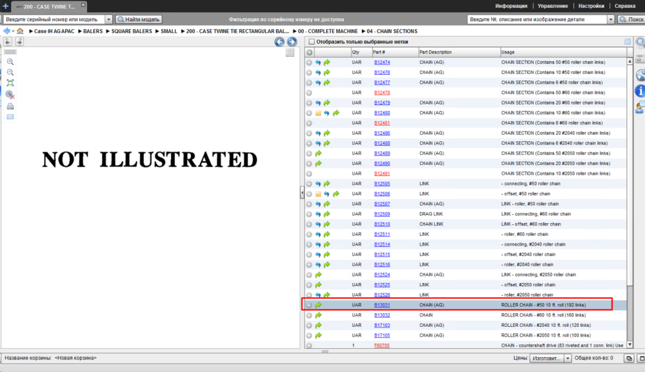Click the parts list scroll-down arrow
This screenshot has height=372, width=645.
[630, 345]
